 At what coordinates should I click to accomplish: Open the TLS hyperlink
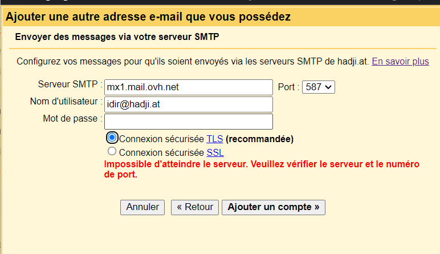[x=214, y=139]
